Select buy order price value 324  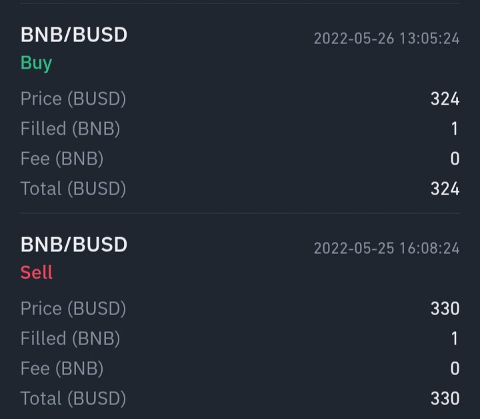pos(445,99)
